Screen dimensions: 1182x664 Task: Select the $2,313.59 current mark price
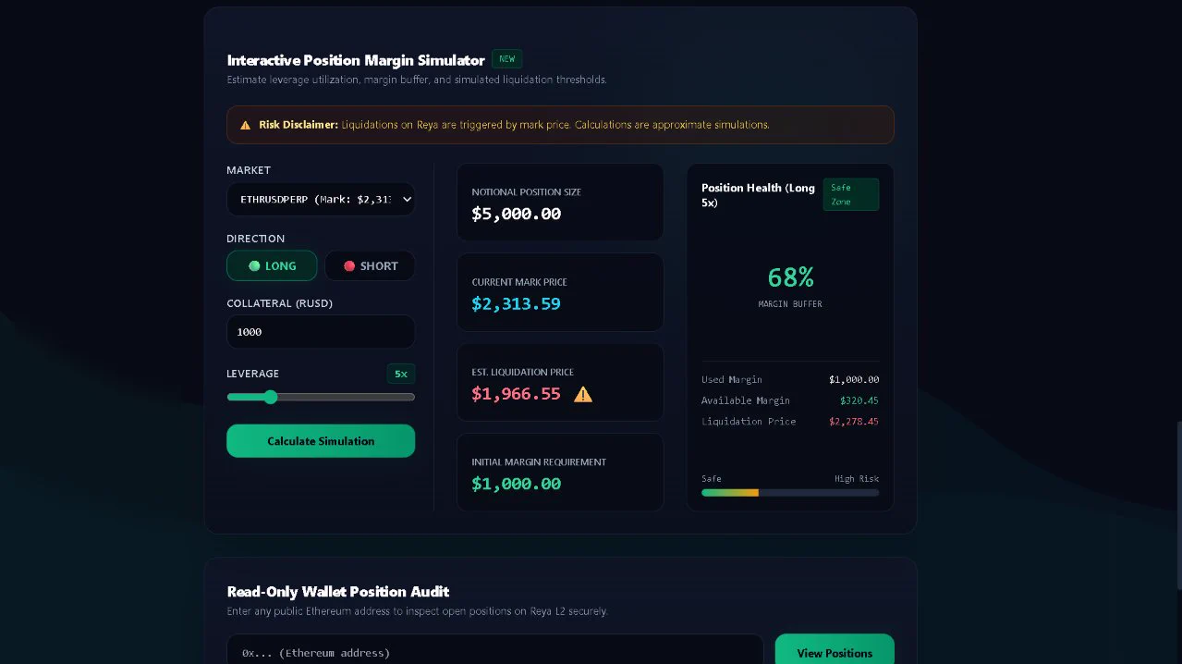tap(516, 303)
